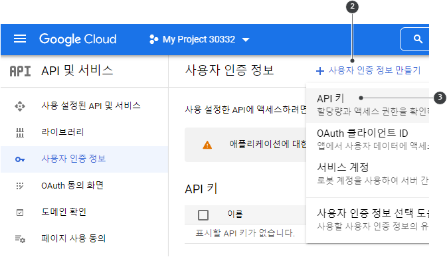Click the orange warning triangle icon
This screenshot has height=257, width=447.
pyautogui.click(x=207, y=145)
